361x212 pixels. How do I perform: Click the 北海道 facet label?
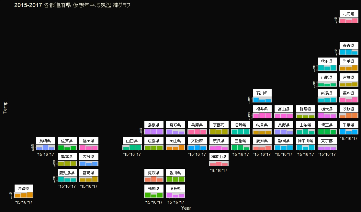coord(349,14)
